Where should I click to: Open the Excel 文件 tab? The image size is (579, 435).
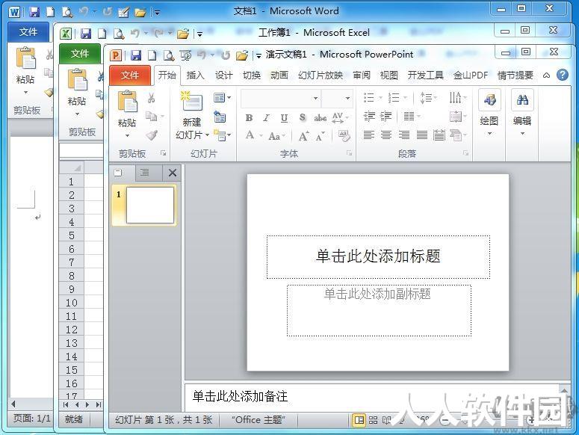80,54
